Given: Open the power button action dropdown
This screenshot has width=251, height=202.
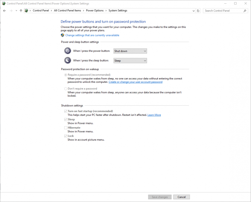Looking at the screenshot, I should (x=130, y=51).
